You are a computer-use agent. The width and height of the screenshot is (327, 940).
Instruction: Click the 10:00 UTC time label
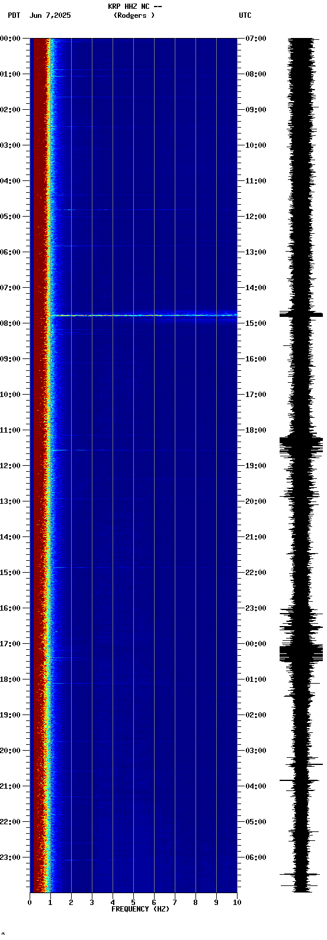click(x=256, y=145)
